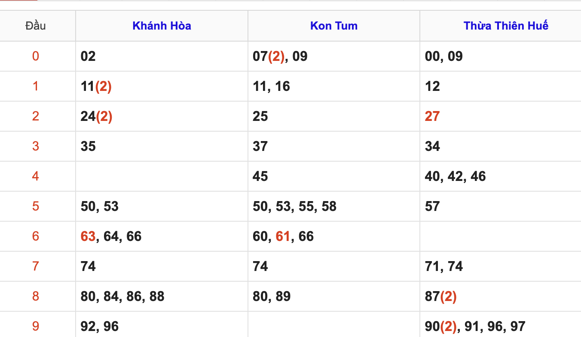This screenshot has width=581, height=337.
Task: Open the Khánh Hòa province link
Action: (x=162, y=26)
